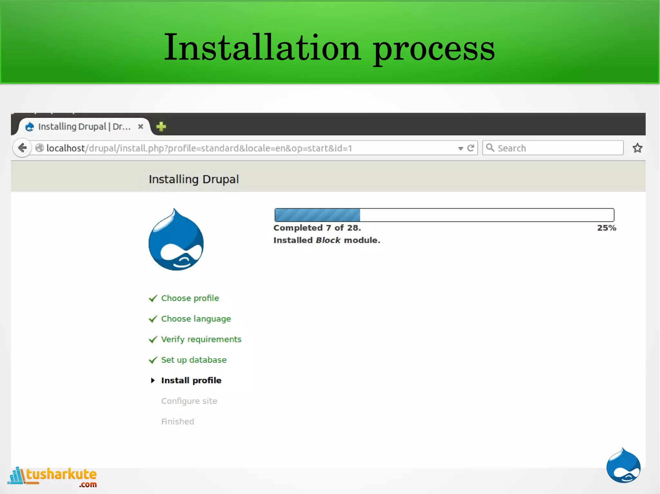Click the large Drupal drop logo
660x494 pixels.
(176, 239)
